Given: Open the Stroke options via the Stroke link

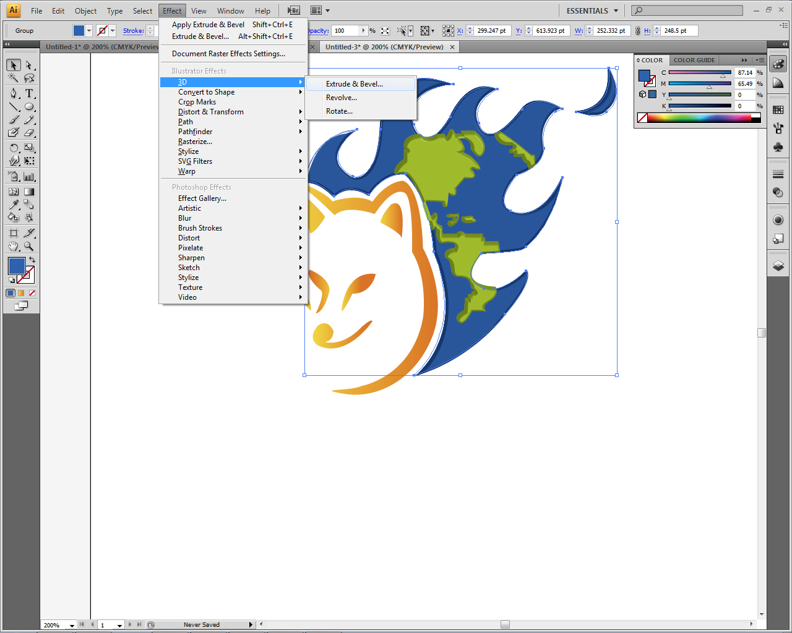Looking at the screenshot, I should pos(132,30).
